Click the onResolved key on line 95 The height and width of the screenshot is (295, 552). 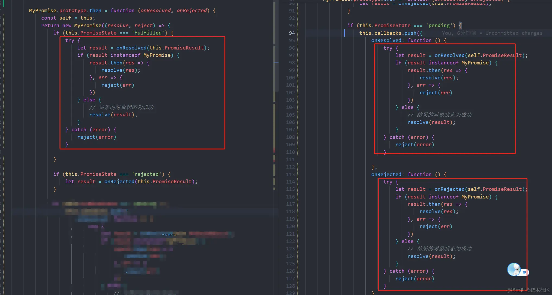tap(386, 41)
